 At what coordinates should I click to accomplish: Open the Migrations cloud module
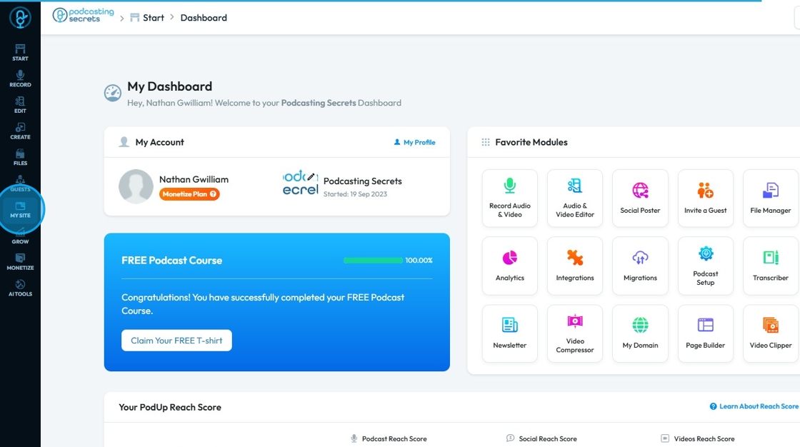point(640,266)
